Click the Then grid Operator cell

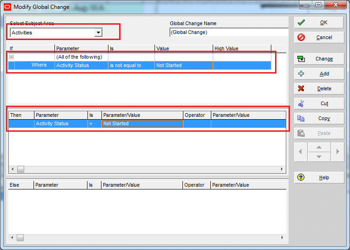pyautogui.click(x=197, y=124)
